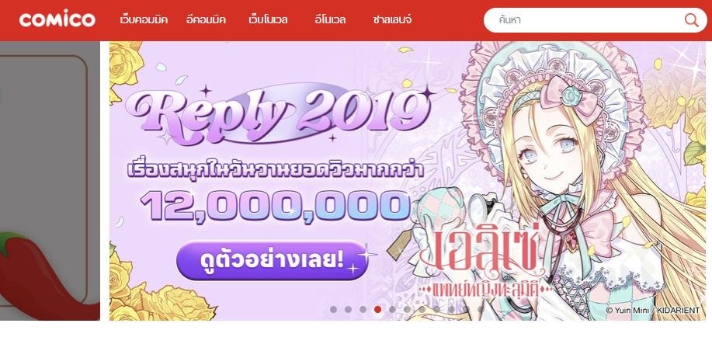Screen dimensions: 712x351
Task: Open the อีโนเวล navigation item
Action: (330, 20)
